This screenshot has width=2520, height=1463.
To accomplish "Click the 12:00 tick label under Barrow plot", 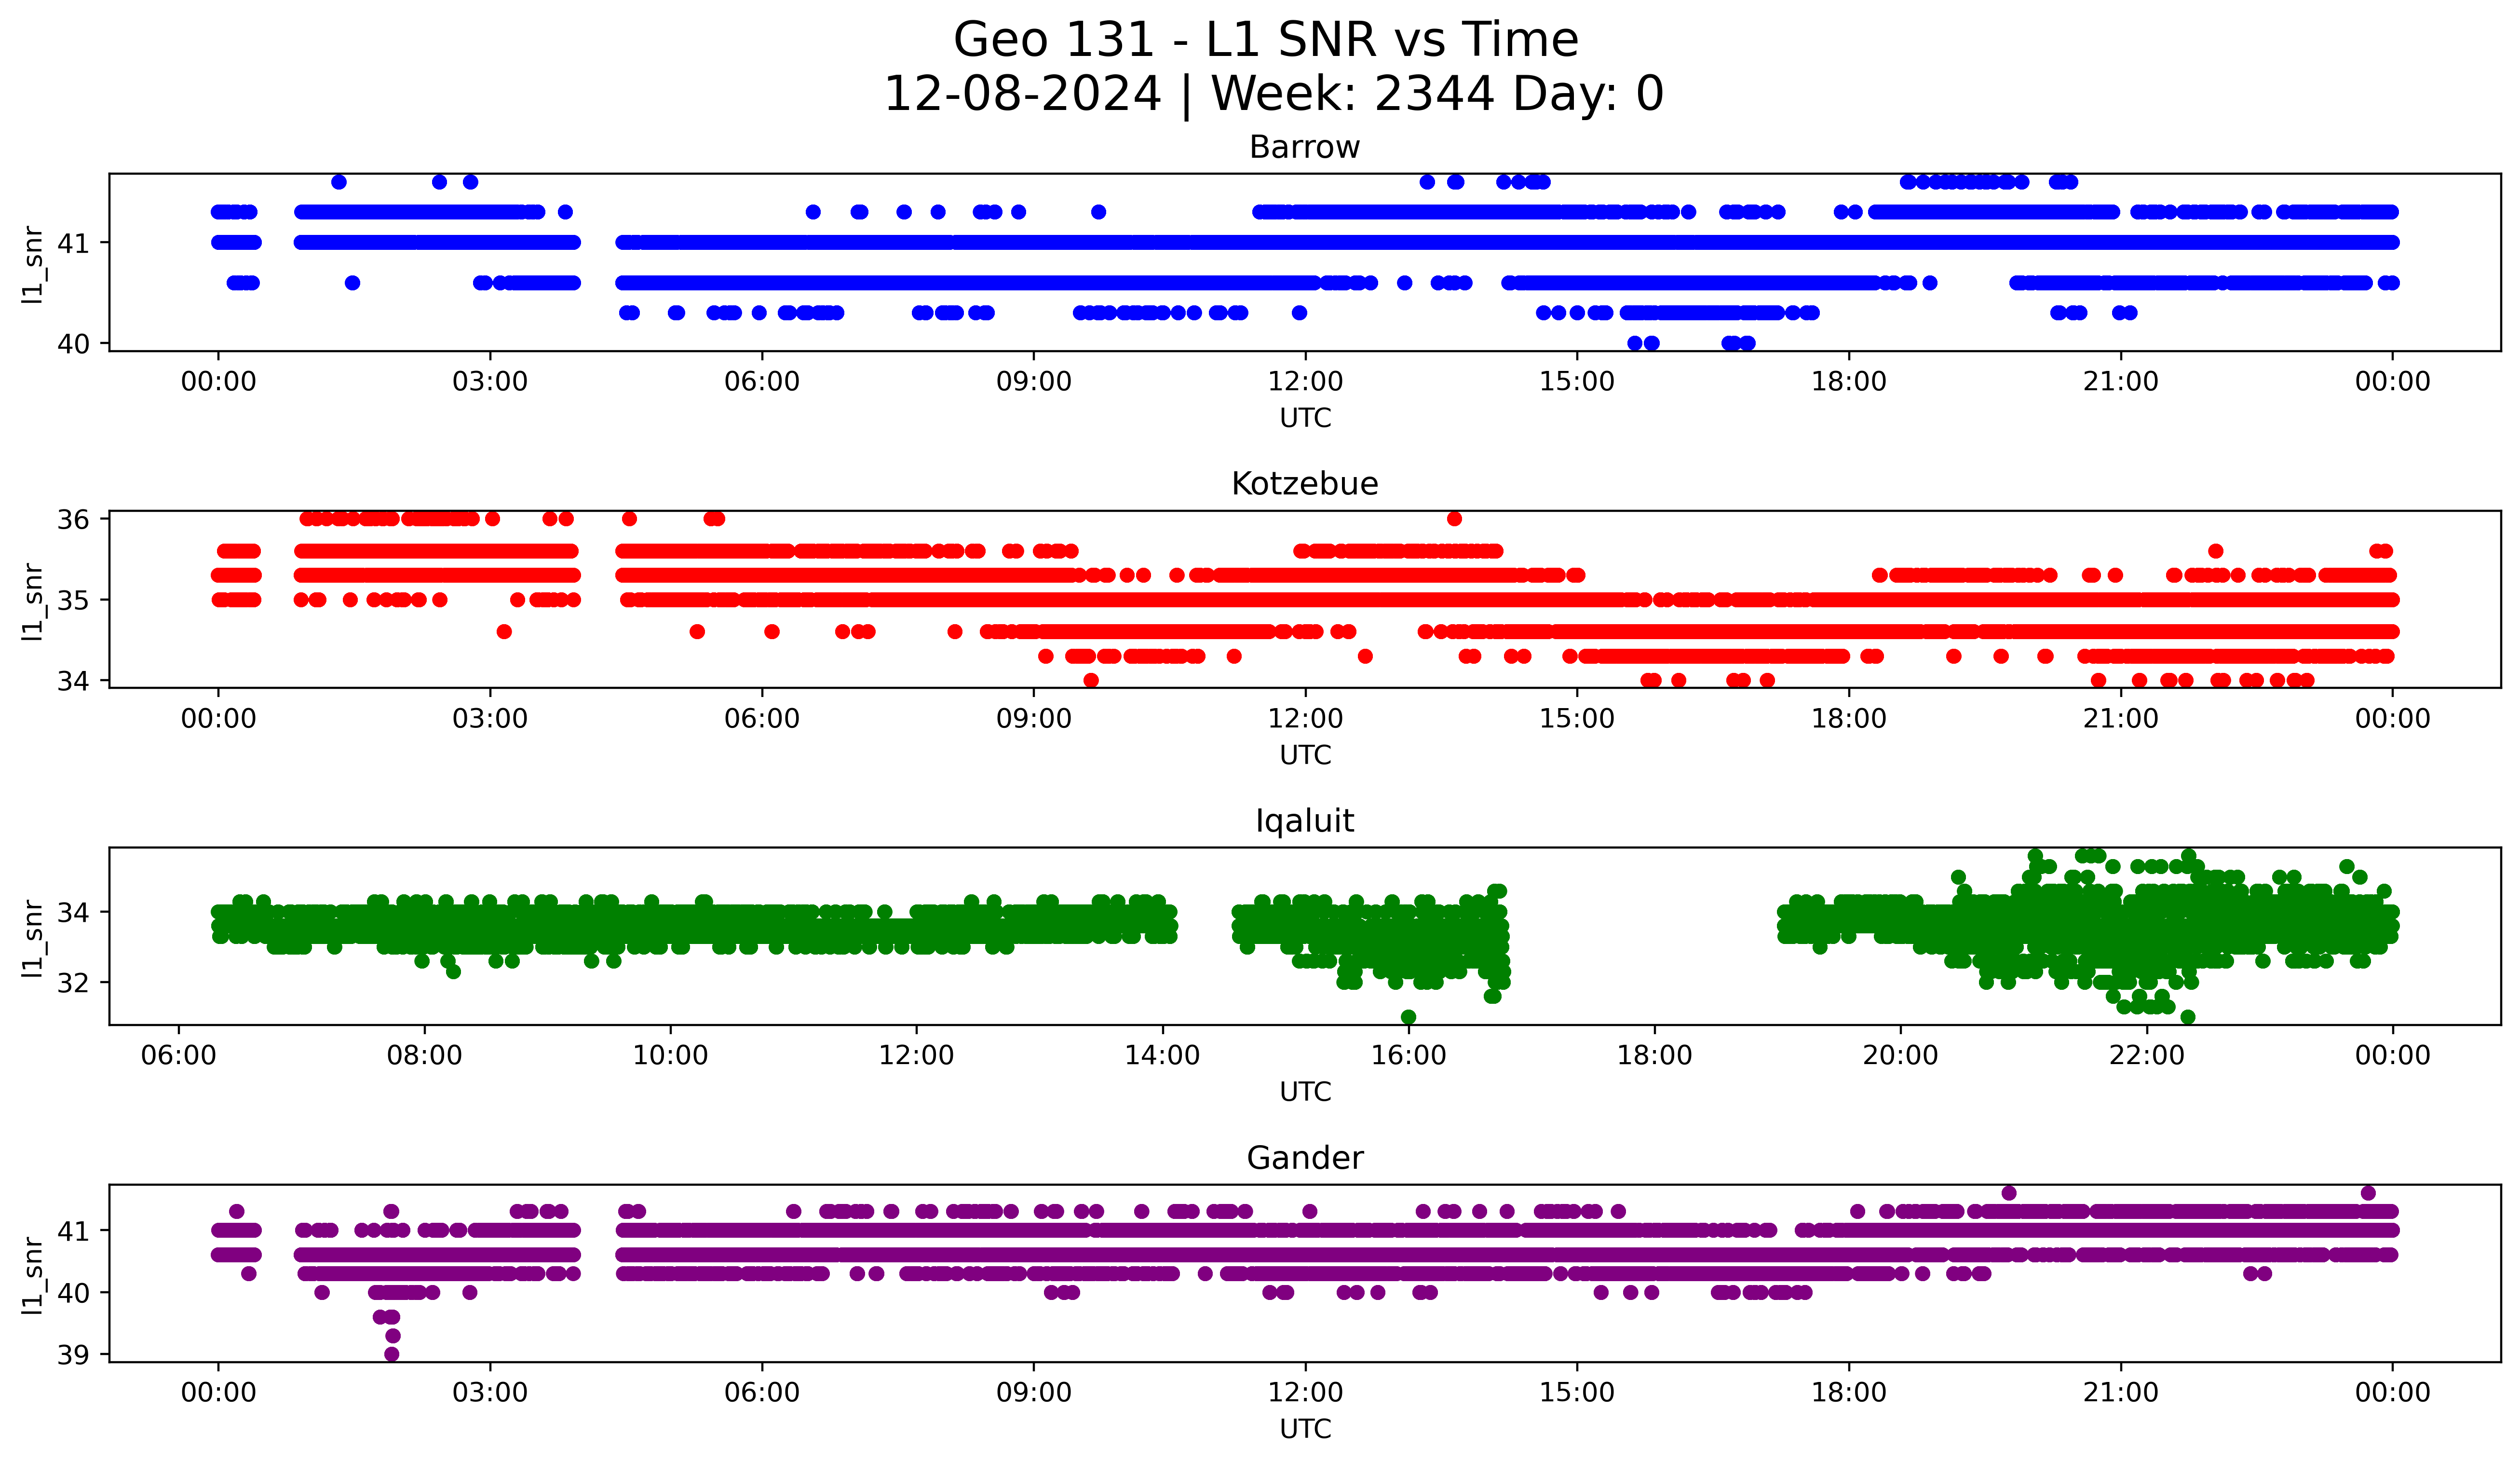I will coord(1305,382).
